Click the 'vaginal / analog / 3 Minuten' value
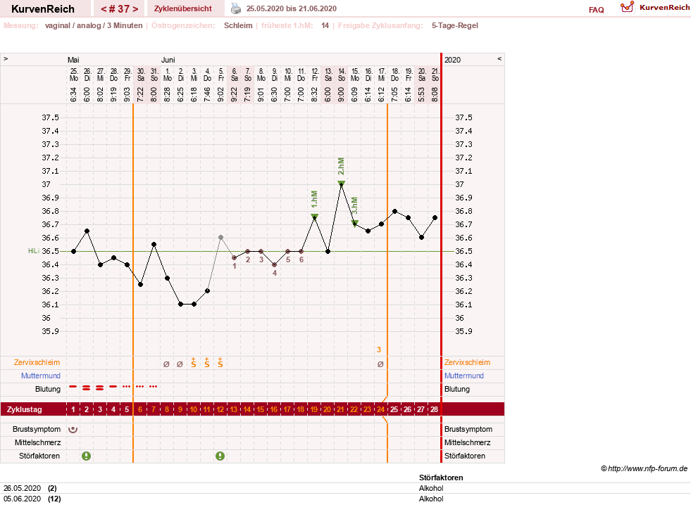 tap(94, 25)
